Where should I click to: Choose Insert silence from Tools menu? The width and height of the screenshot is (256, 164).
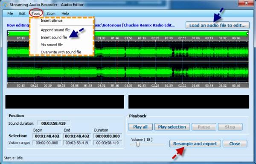point(52,20)
